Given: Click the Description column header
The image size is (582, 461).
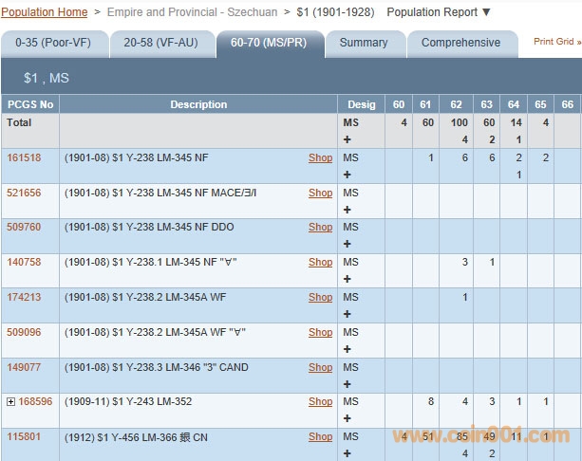Looking at the screenshot, I should (x=198, y=104).
